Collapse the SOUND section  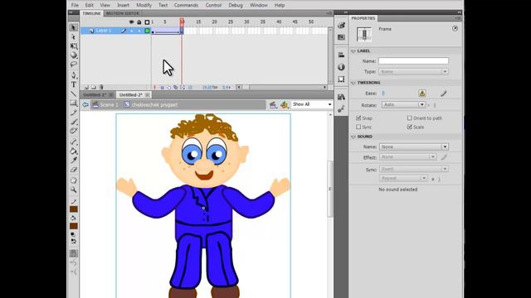point(353,137)
